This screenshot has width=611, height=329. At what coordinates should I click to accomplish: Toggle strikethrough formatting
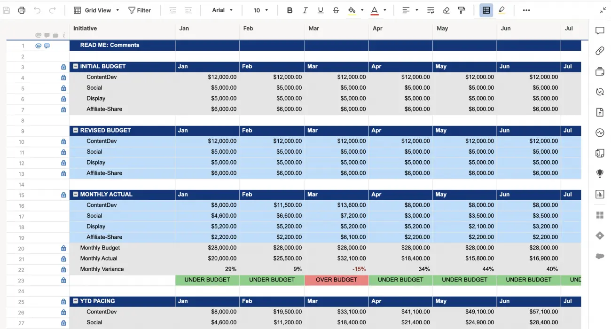336,10
